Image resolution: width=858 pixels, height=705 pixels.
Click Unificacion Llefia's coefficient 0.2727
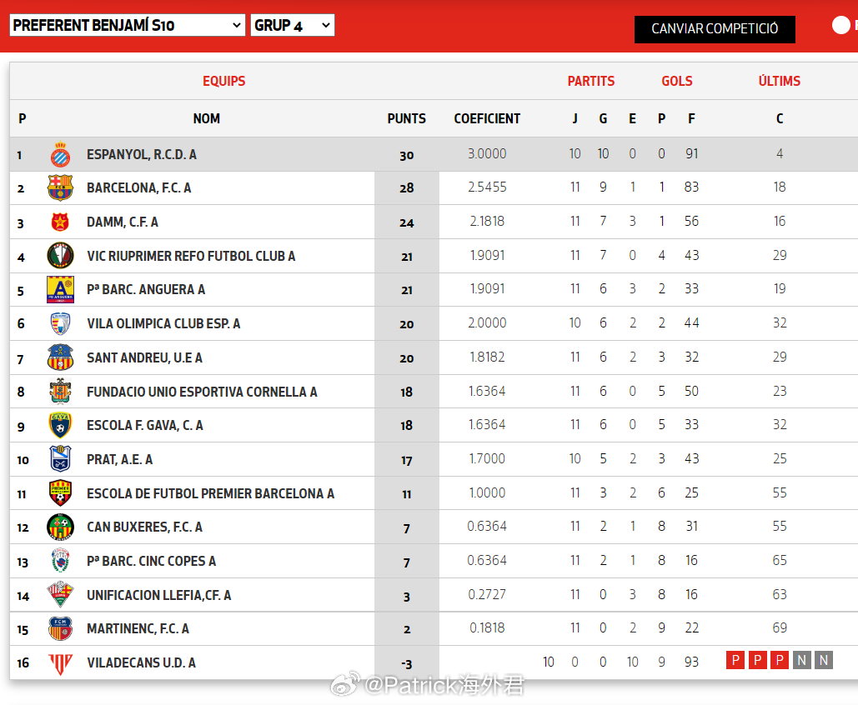(487, 594)
